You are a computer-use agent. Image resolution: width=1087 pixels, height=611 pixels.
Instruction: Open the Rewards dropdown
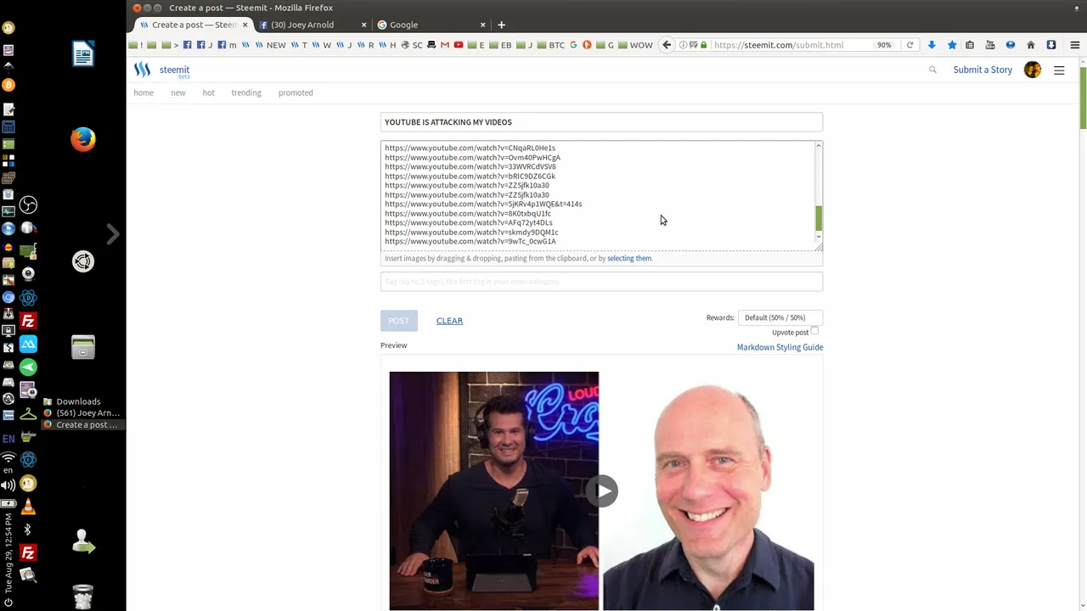780,317
